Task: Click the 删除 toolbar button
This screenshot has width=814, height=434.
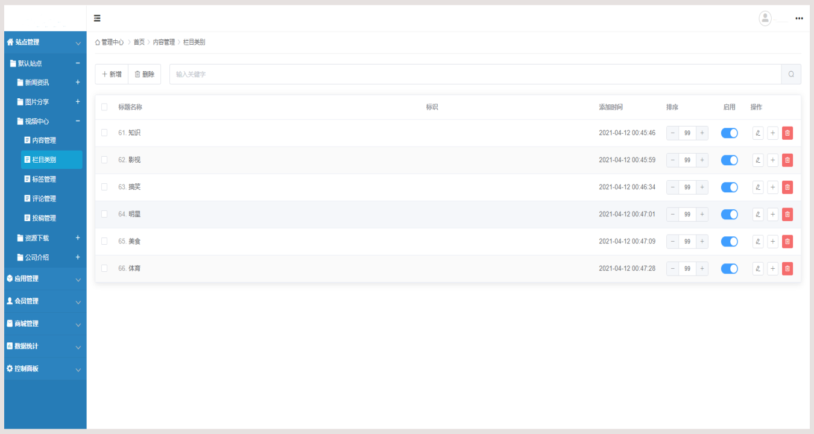Action: click(x=145, y=74)
